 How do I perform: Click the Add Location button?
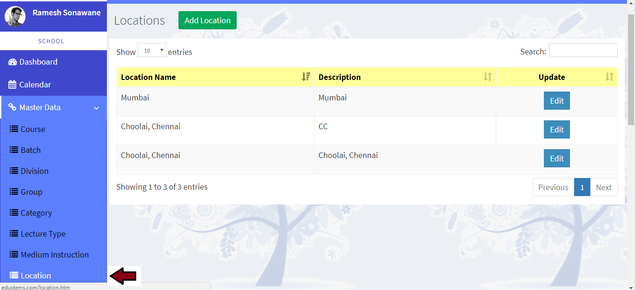[x=207, y=20]
